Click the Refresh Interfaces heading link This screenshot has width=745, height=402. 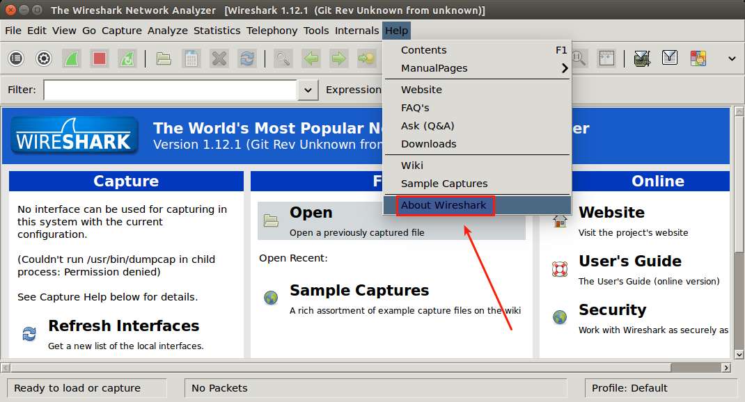coord(123,325)
